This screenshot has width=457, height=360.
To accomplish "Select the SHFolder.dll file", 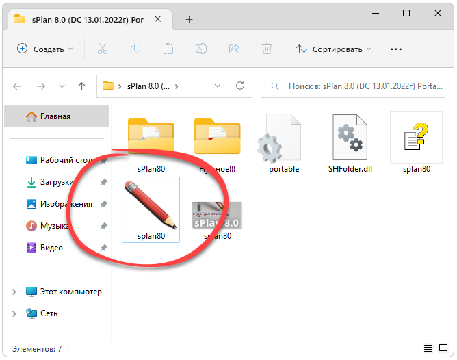I will 350,144.
